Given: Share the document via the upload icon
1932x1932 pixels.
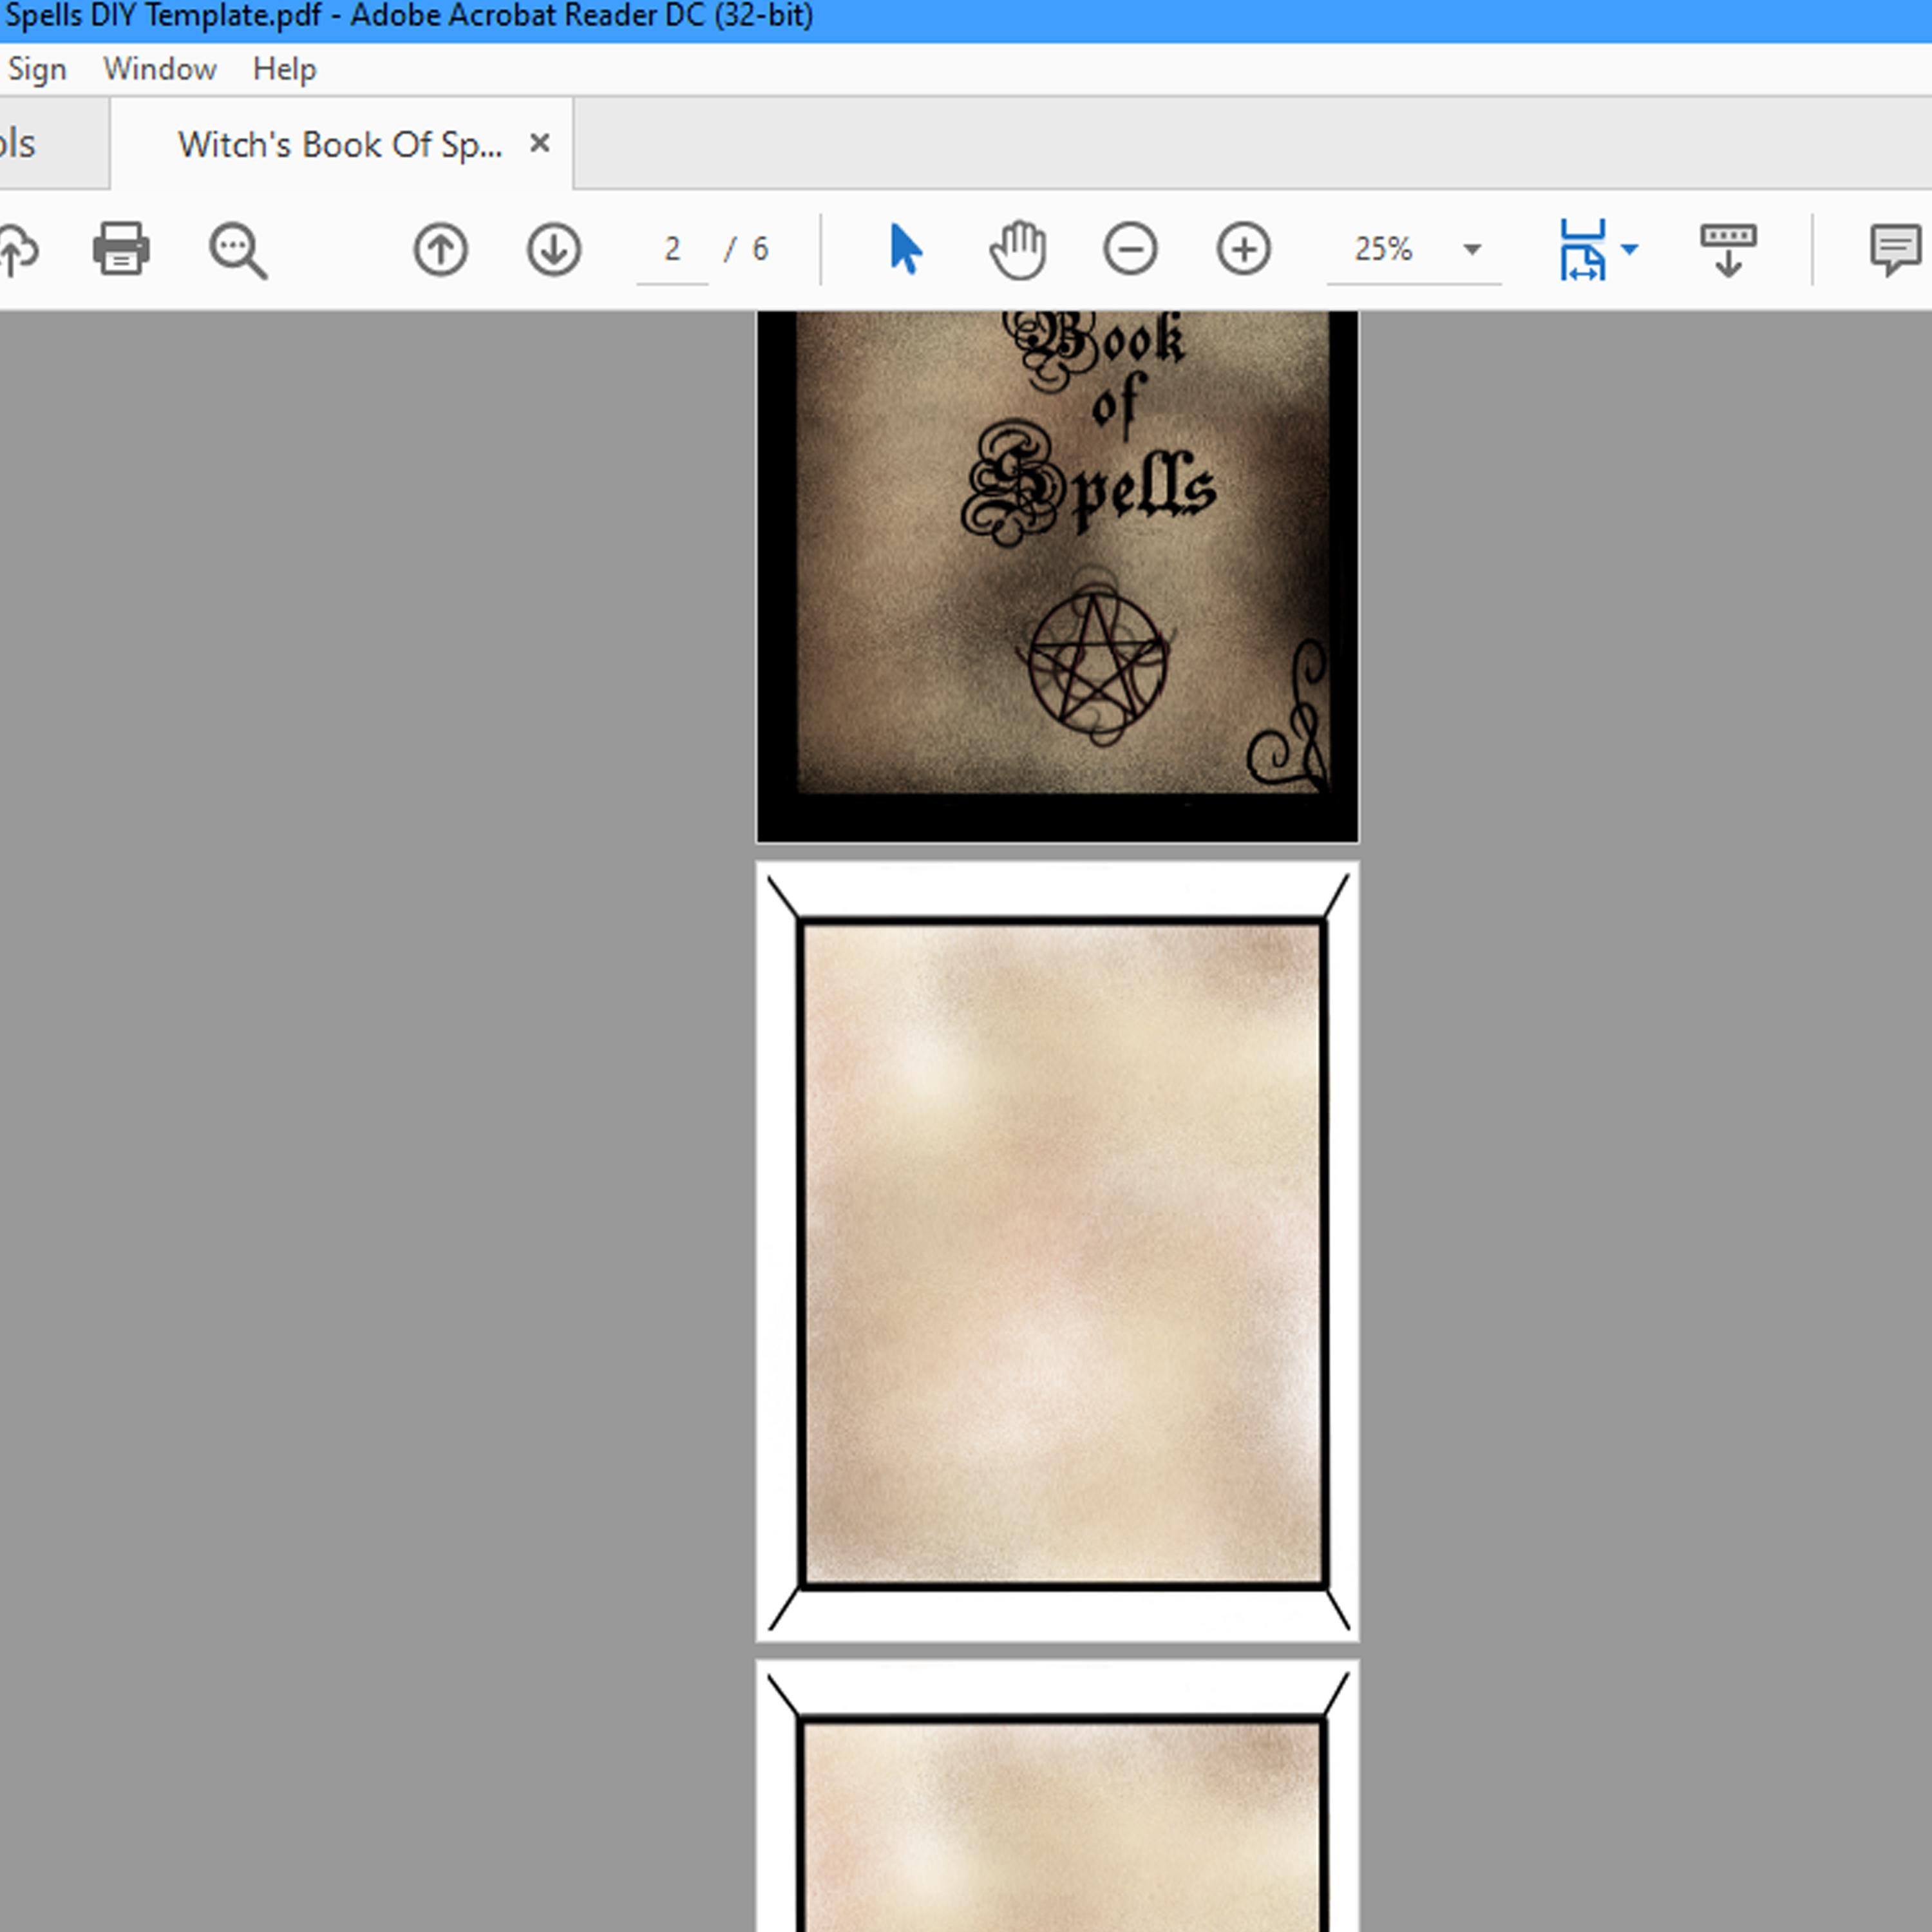Looking at the screenshot, I should coord(18,249).
